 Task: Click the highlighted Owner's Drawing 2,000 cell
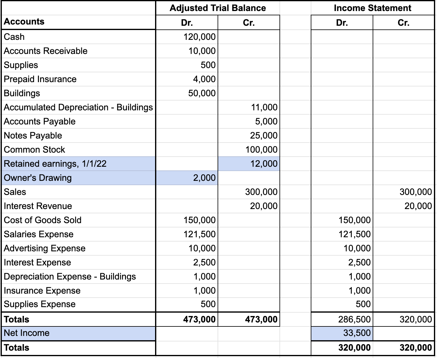point(187,178)
